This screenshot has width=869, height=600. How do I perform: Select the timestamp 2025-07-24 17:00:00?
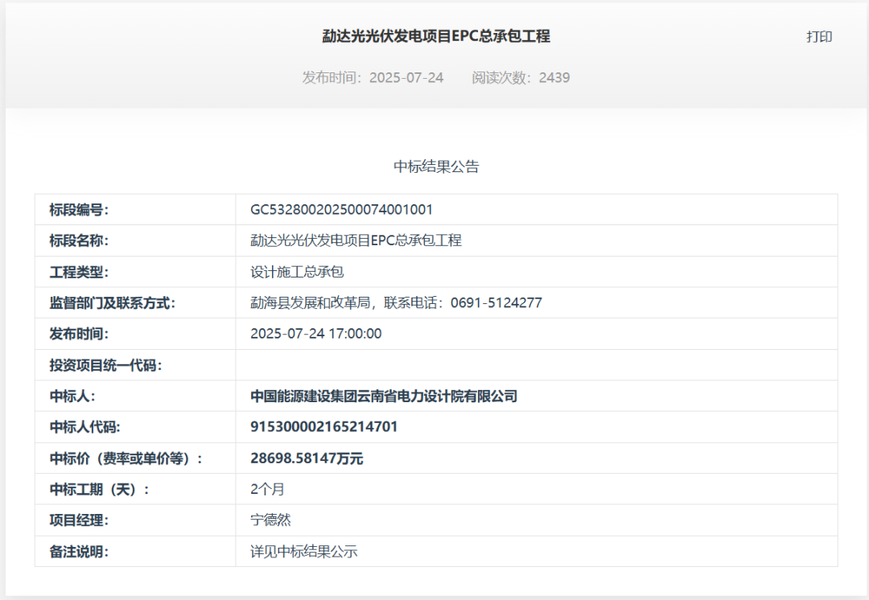pos(316,334)
